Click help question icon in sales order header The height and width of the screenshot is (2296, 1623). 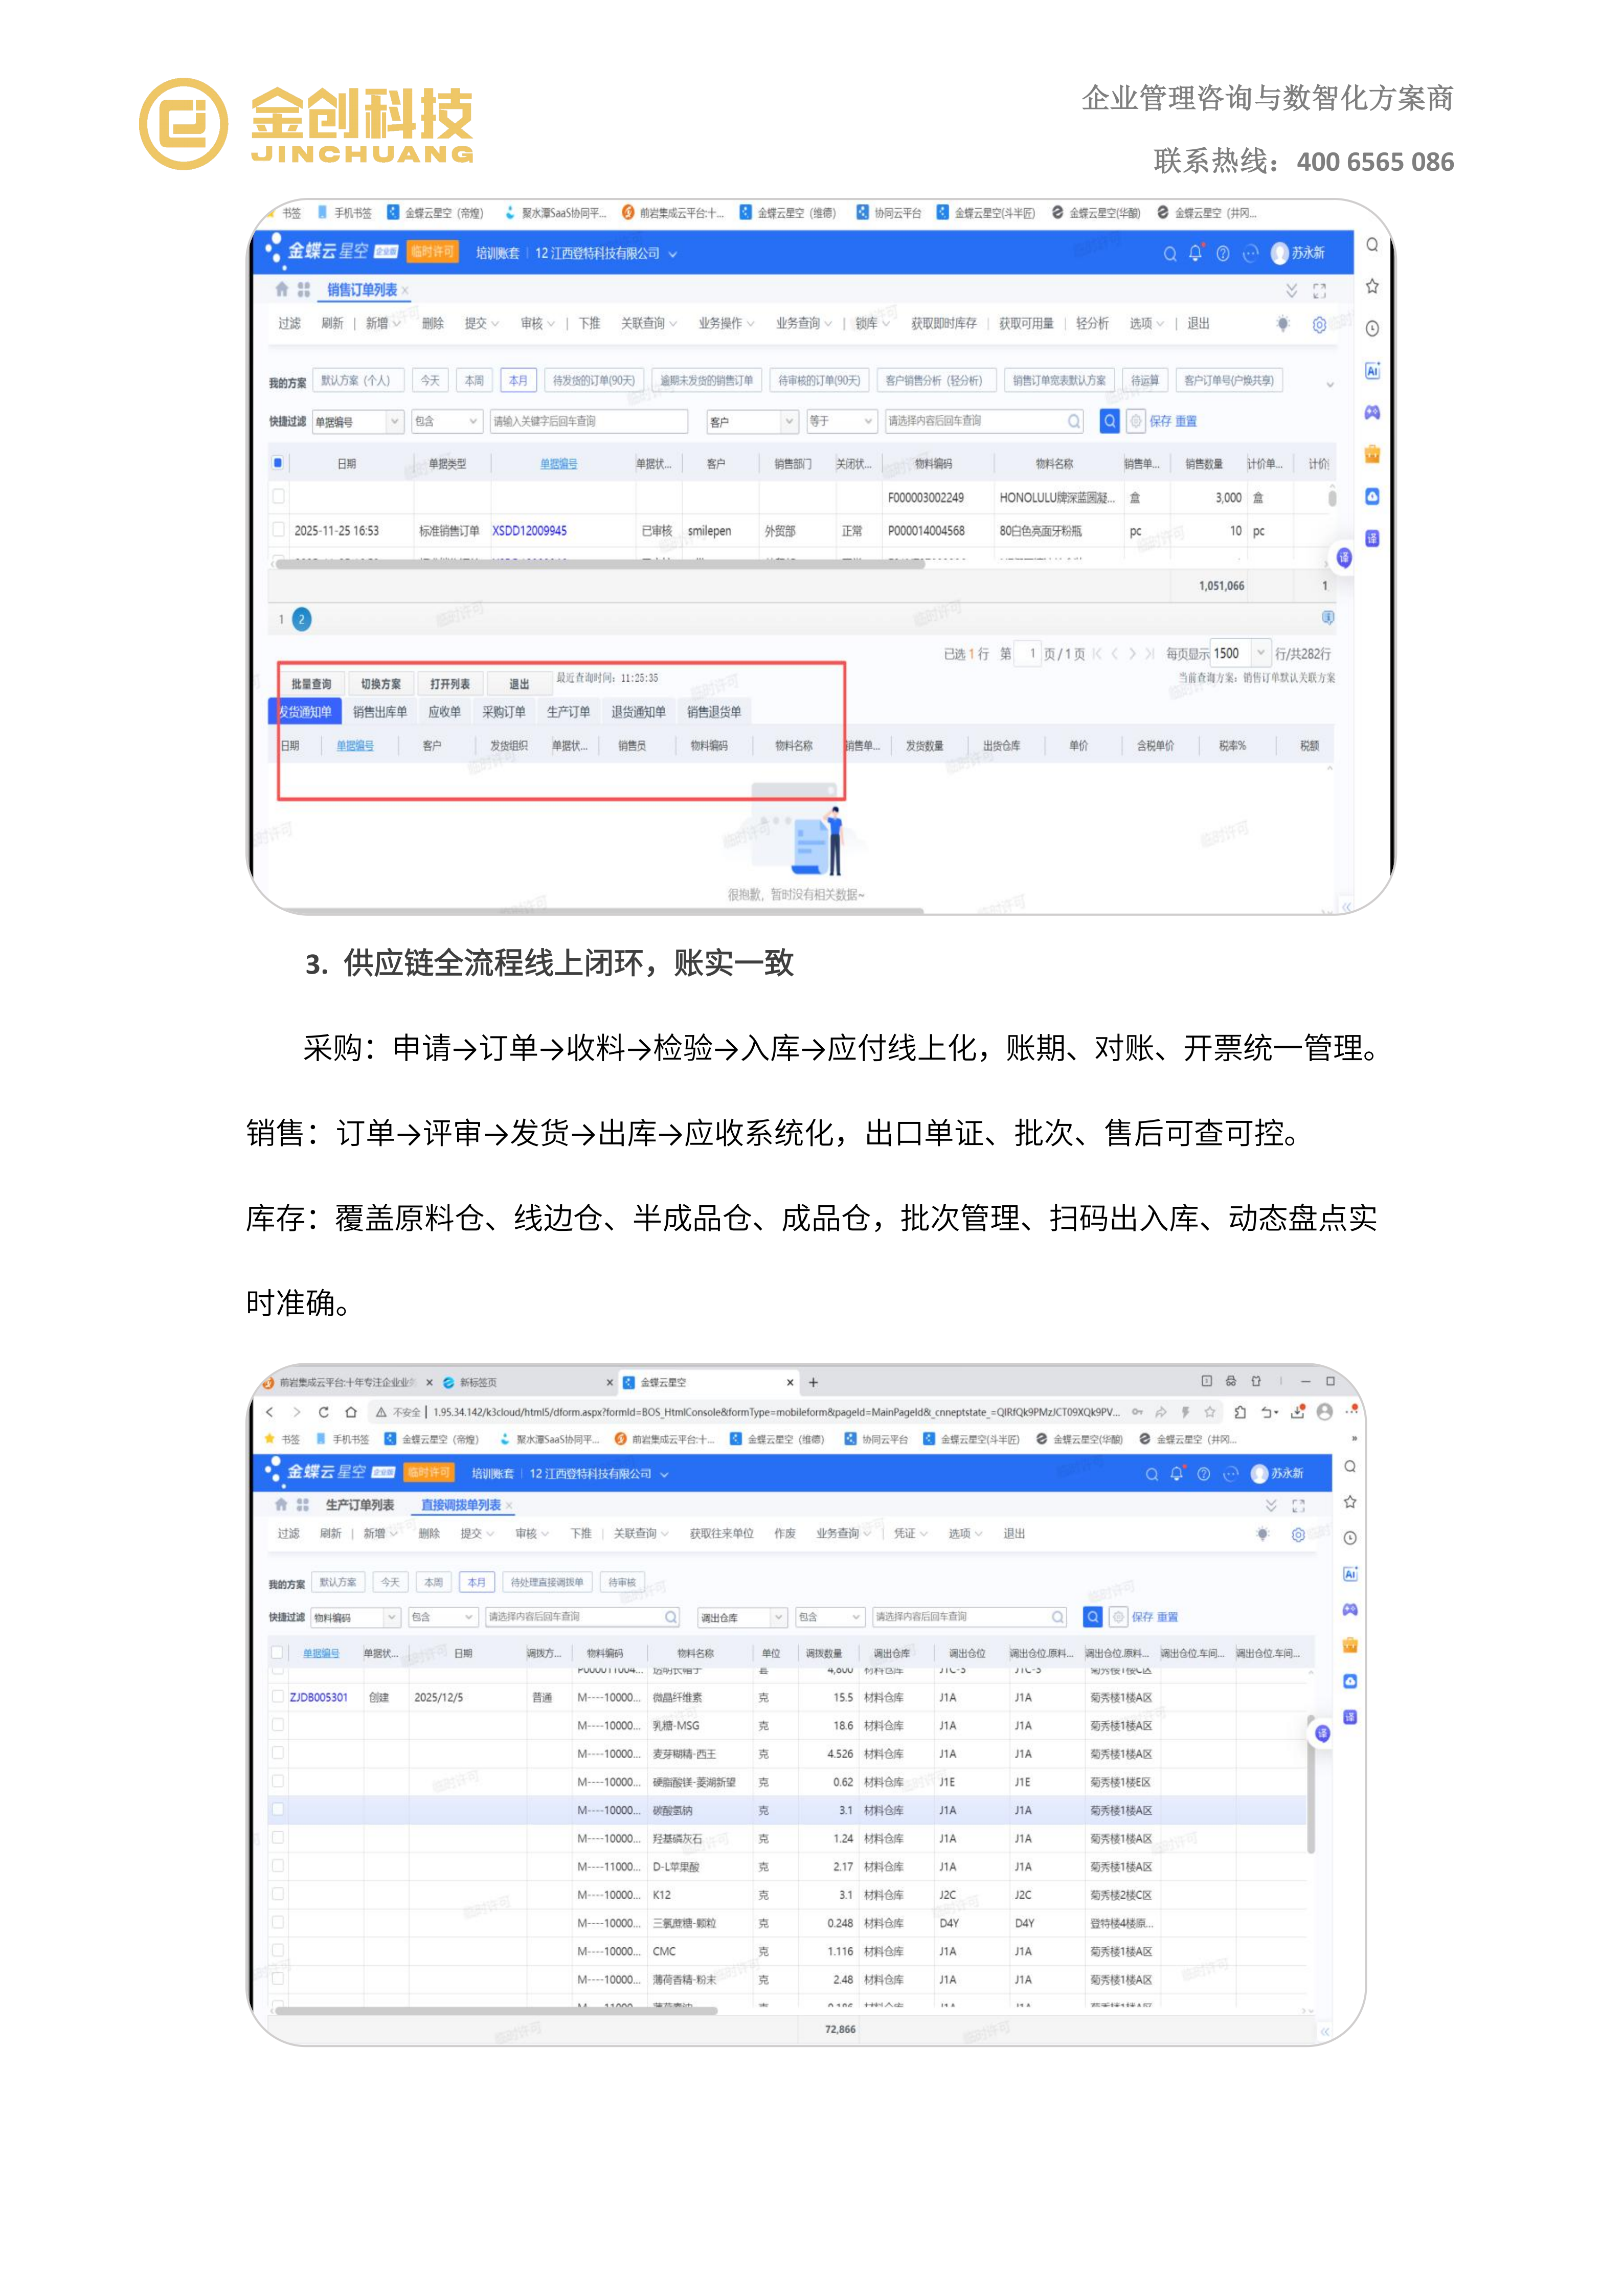tap(1222, 253)
